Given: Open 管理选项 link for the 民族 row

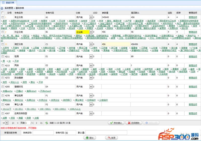Looking at the screenshot, I should [193, 65].
